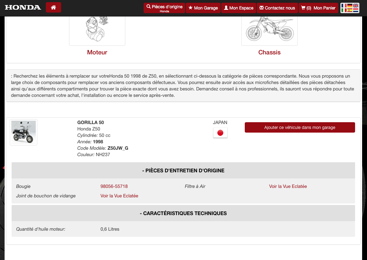The image size is (367, 260).
Task: Click the GORILLA 50 model title
Action: [90, 123]
